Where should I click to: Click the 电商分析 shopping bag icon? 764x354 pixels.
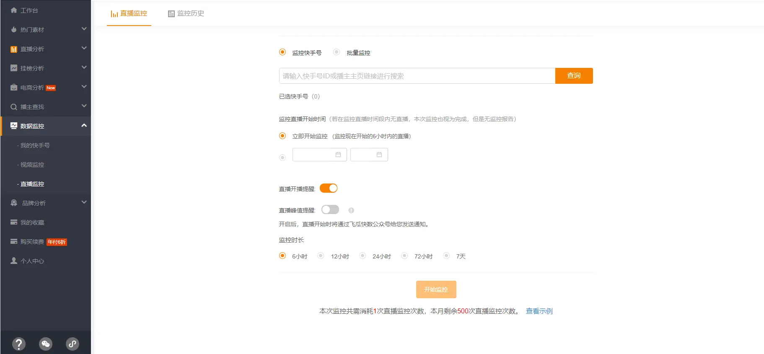point(14,87)
